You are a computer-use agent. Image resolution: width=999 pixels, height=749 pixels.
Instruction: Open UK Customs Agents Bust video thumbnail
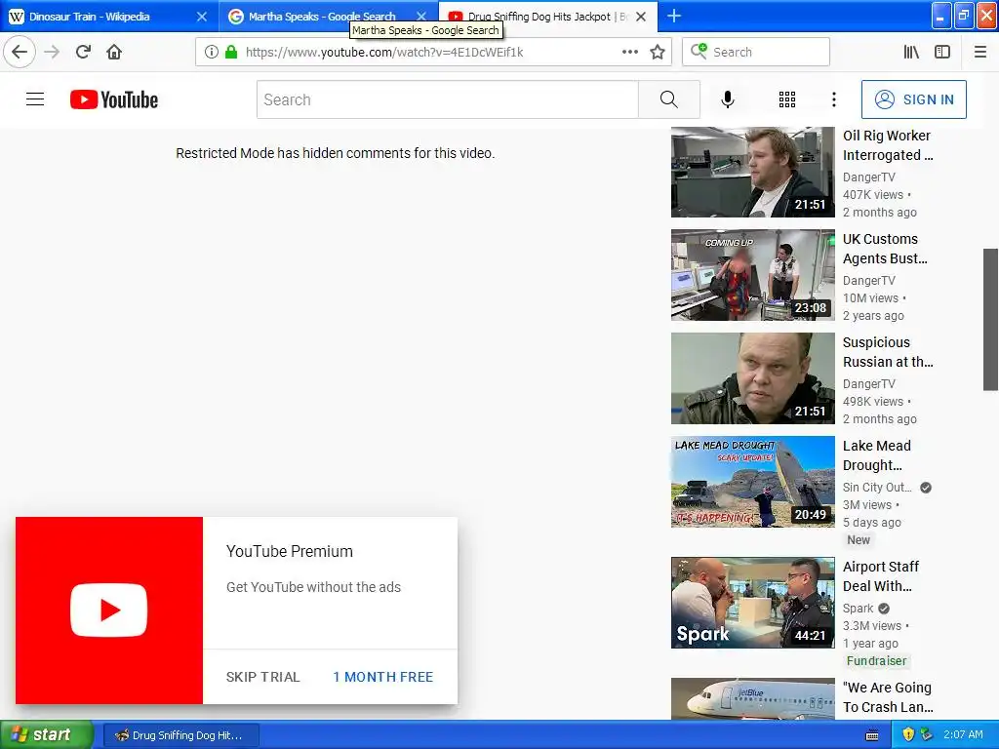[x=752, y=275]
